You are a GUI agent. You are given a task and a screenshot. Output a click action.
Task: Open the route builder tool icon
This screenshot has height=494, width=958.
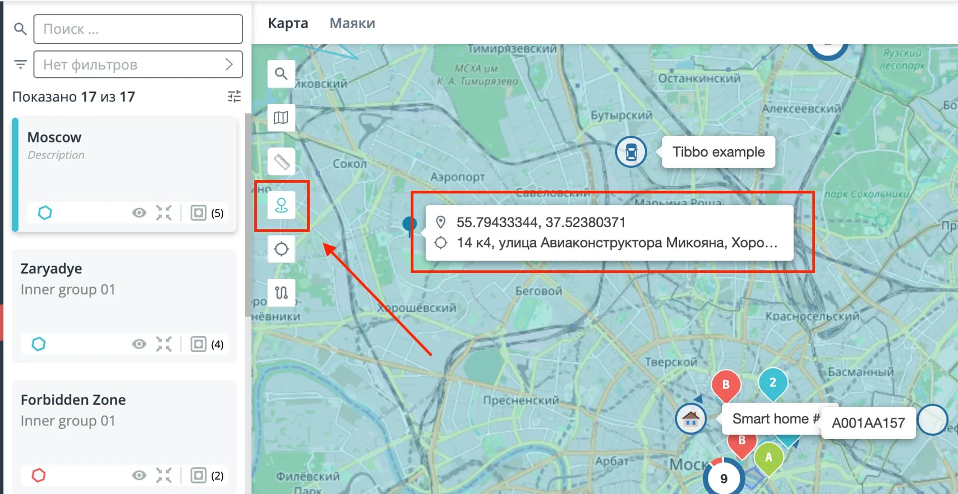pos(281,292)
